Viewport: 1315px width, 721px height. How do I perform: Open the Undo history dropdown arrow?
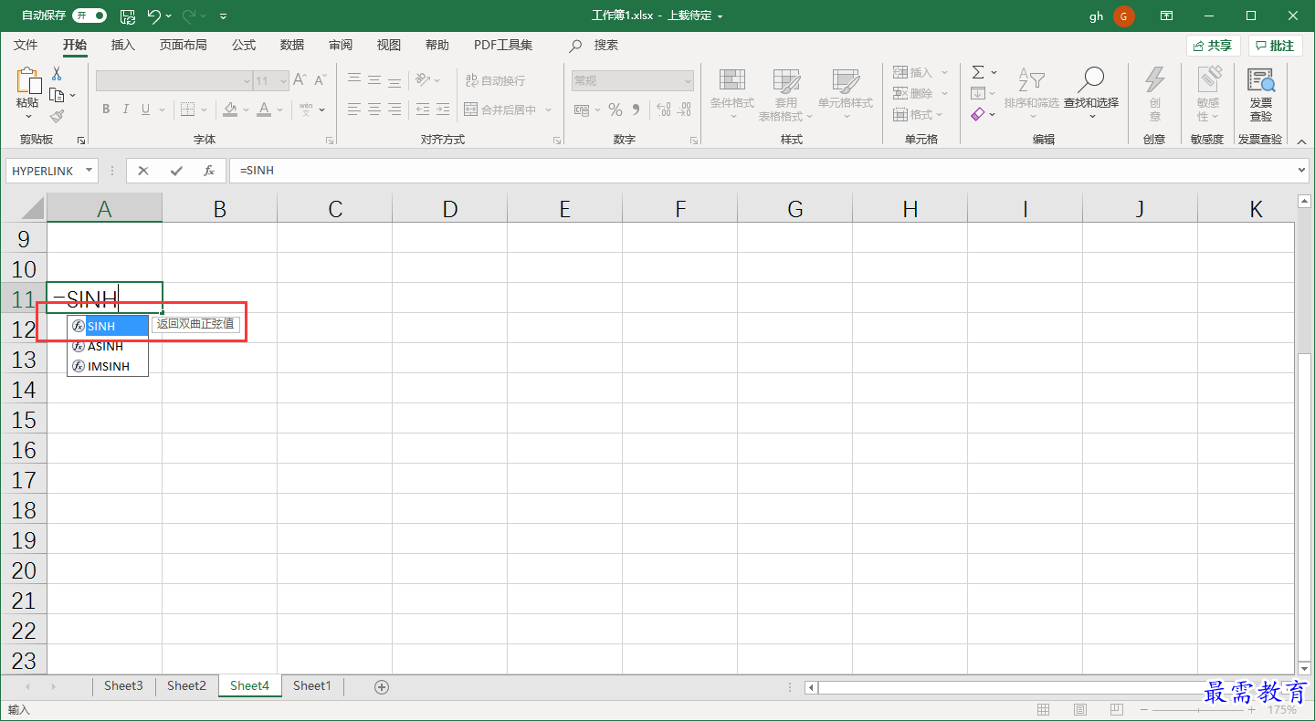tap(170, 16)
